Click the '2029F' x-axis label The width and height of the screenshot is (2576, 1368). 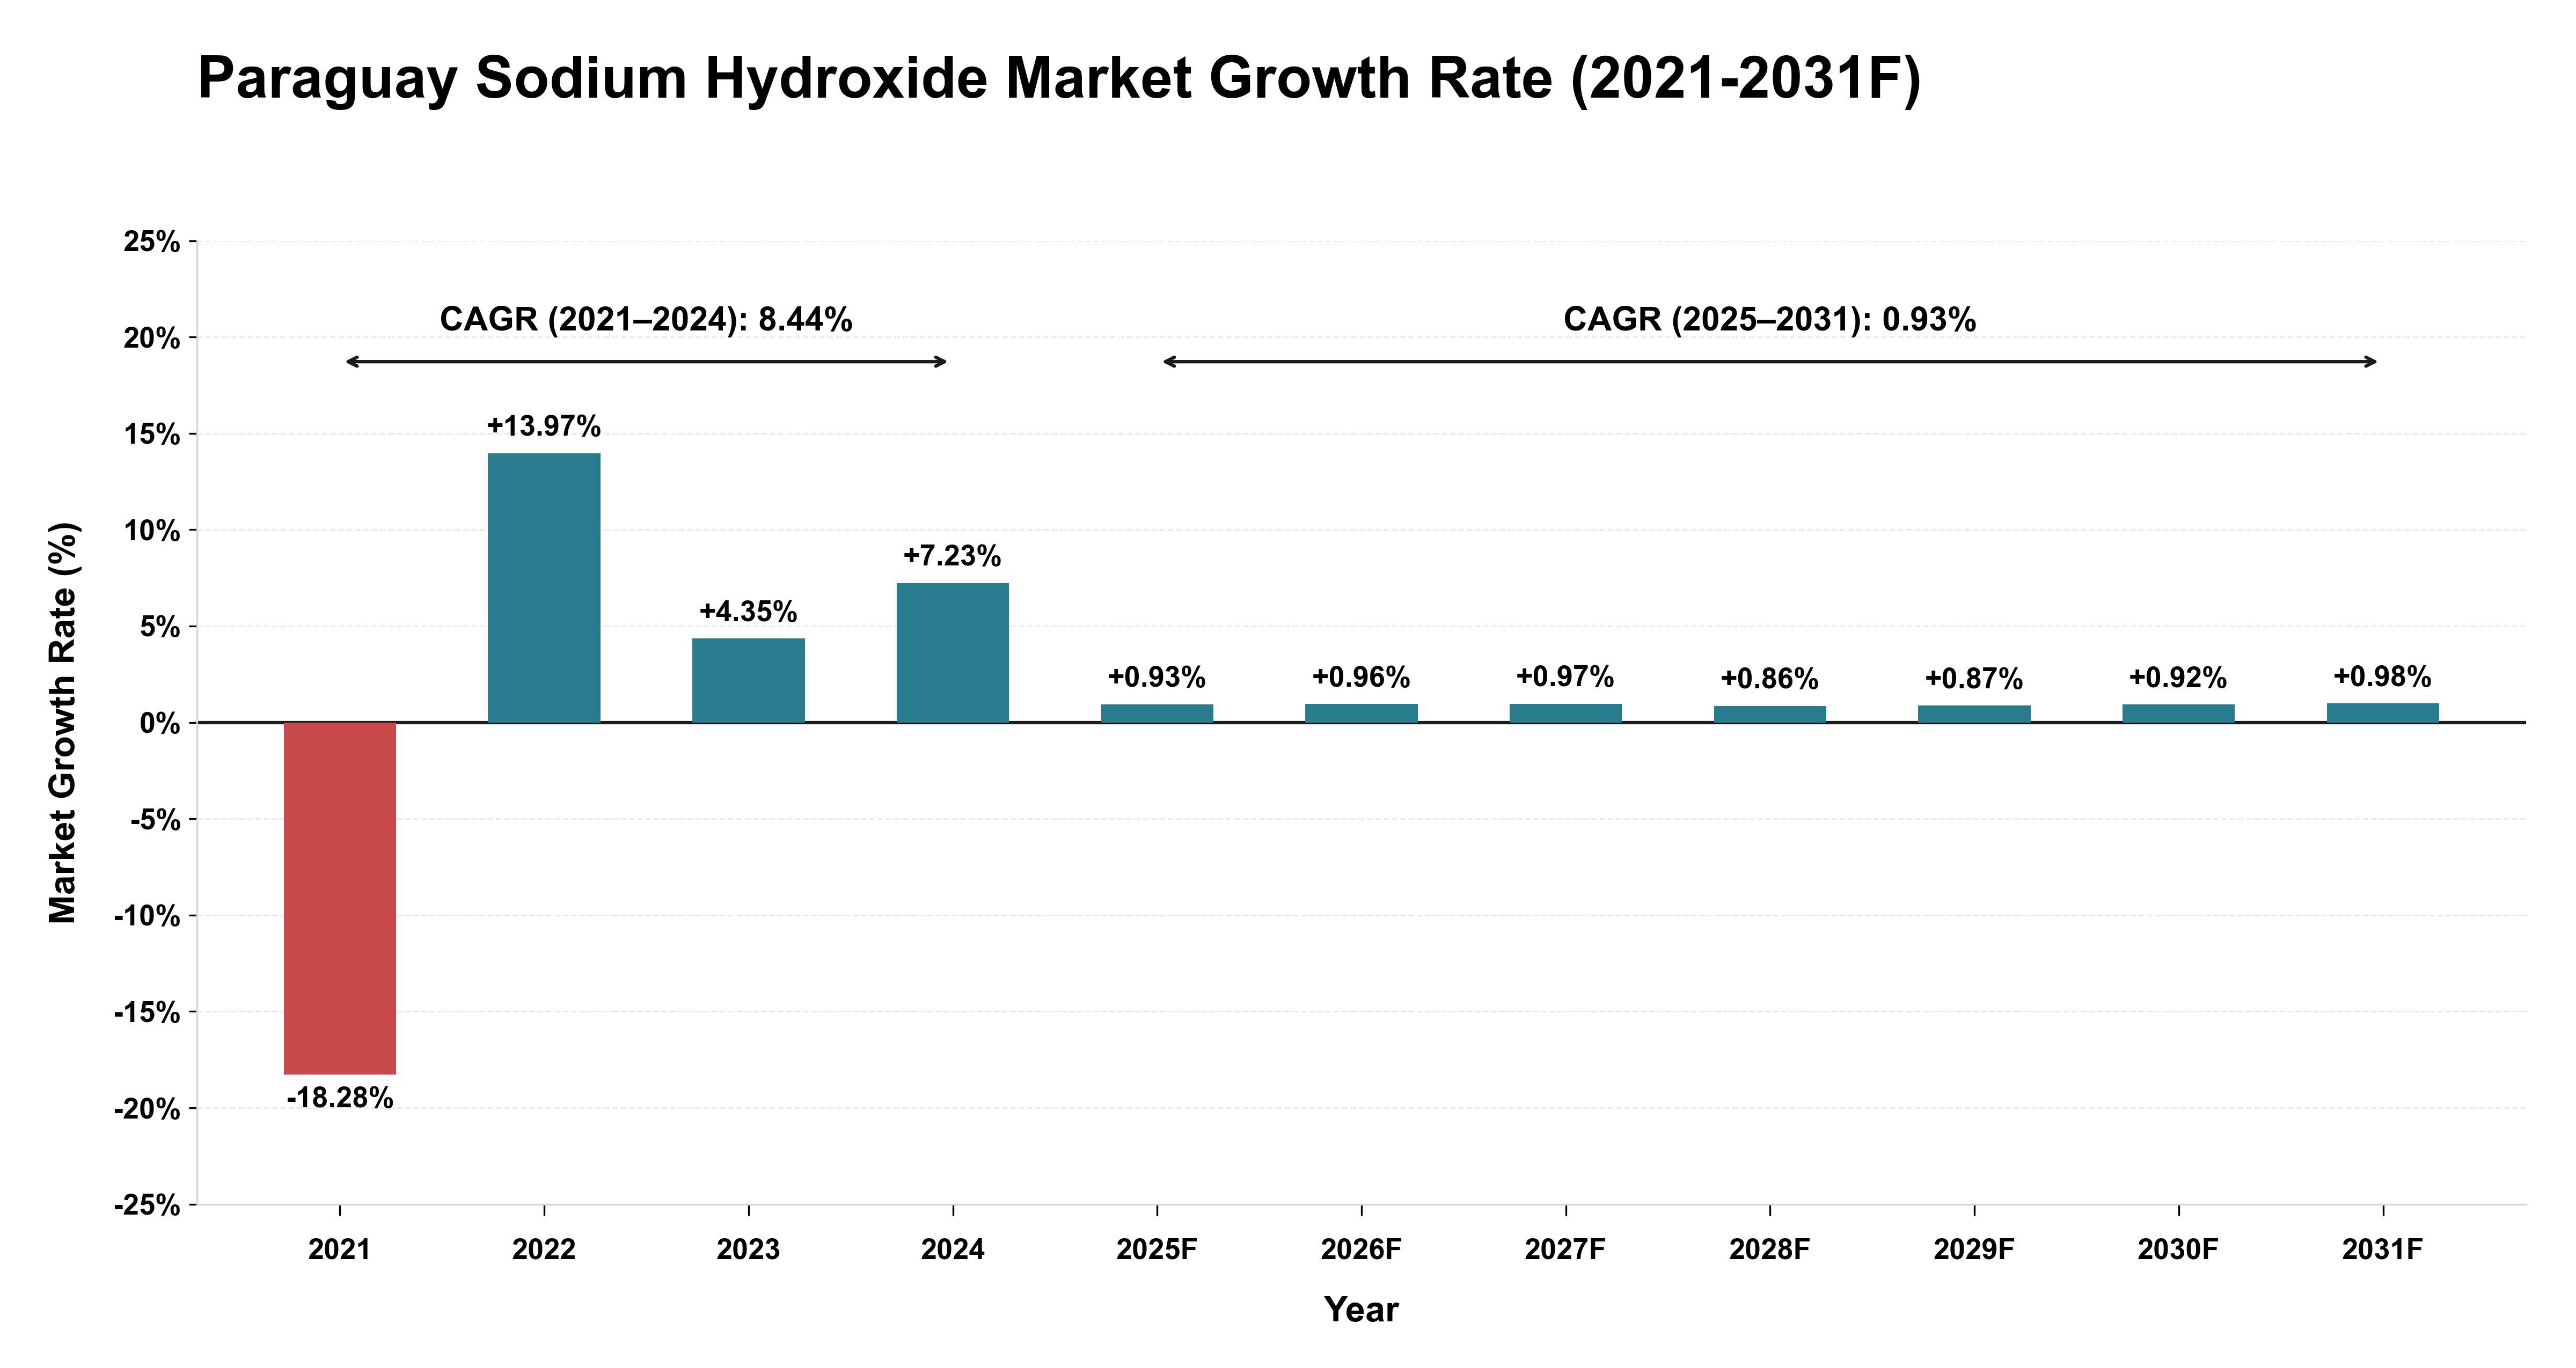click(x=1974, y=1250)
